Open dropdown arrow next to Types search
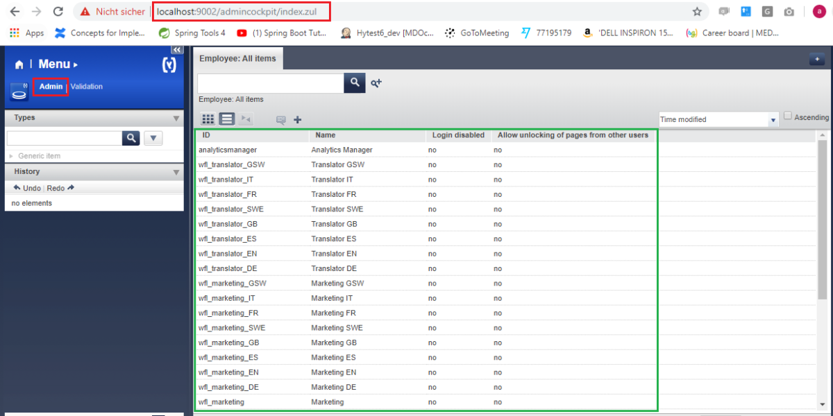This screenshot has width=833, height=416. pos(153,138)
